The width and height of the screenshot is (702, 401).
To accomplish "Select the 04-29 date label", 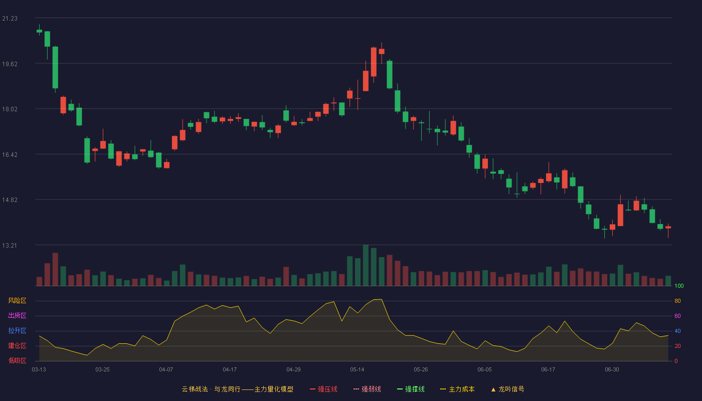I will pos(293,369).
